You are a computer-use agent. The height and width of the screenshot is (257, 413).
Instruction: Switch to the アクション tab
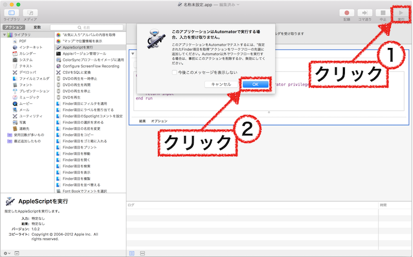point(14,27)
